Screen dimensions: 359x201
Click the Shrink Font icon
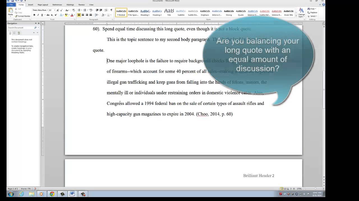(x=61, y=10)
